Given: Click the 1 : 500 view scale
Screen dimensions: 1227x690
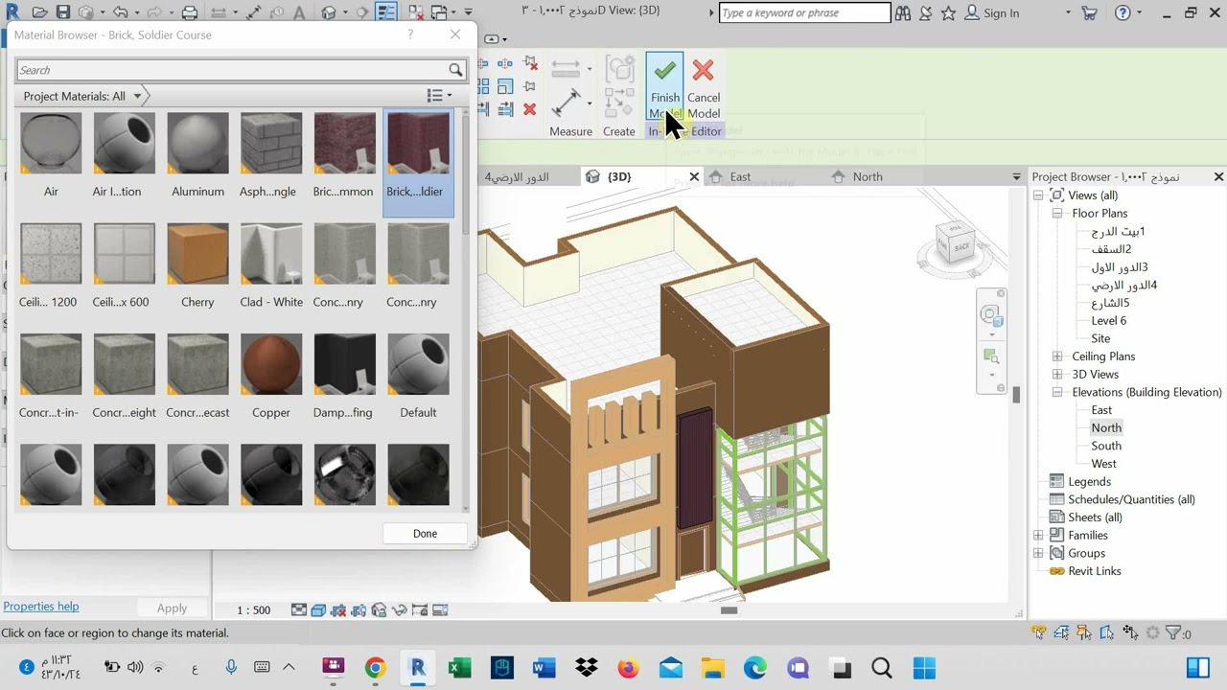Looking at the screenshot, I should [x=254, y=610].
